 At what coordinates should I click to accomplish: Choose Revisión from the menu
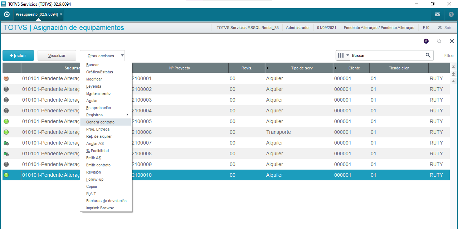click(106, 172)
